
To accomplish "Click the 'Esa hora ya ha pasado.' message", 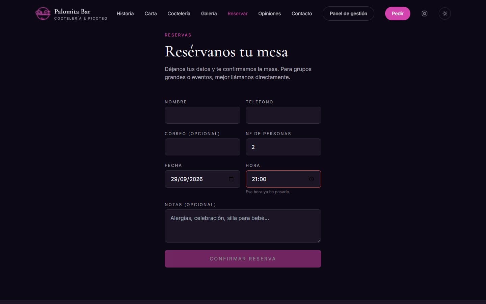I will tap(268, 192).
